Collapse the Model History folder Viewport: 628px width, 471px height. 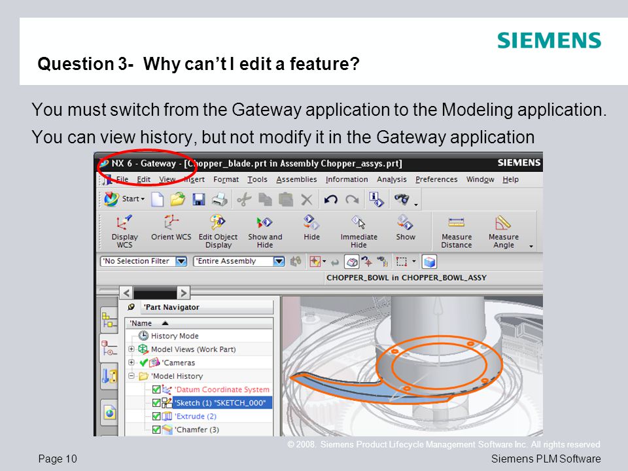click(131, 375)
